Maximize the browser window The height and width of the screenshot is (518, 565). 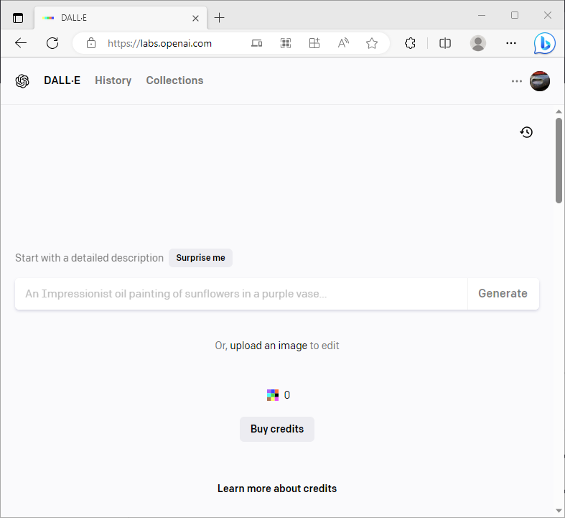515,16
